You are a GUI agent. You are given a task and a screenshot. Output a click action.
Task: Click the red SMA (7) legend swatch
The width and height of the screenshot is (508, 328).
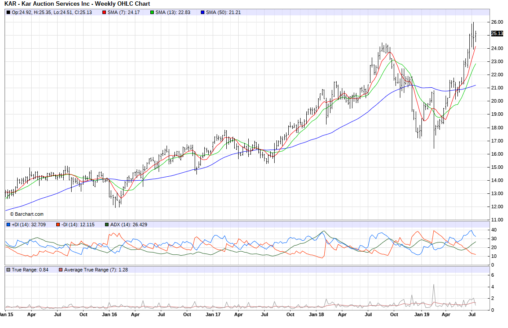point(104,12)
